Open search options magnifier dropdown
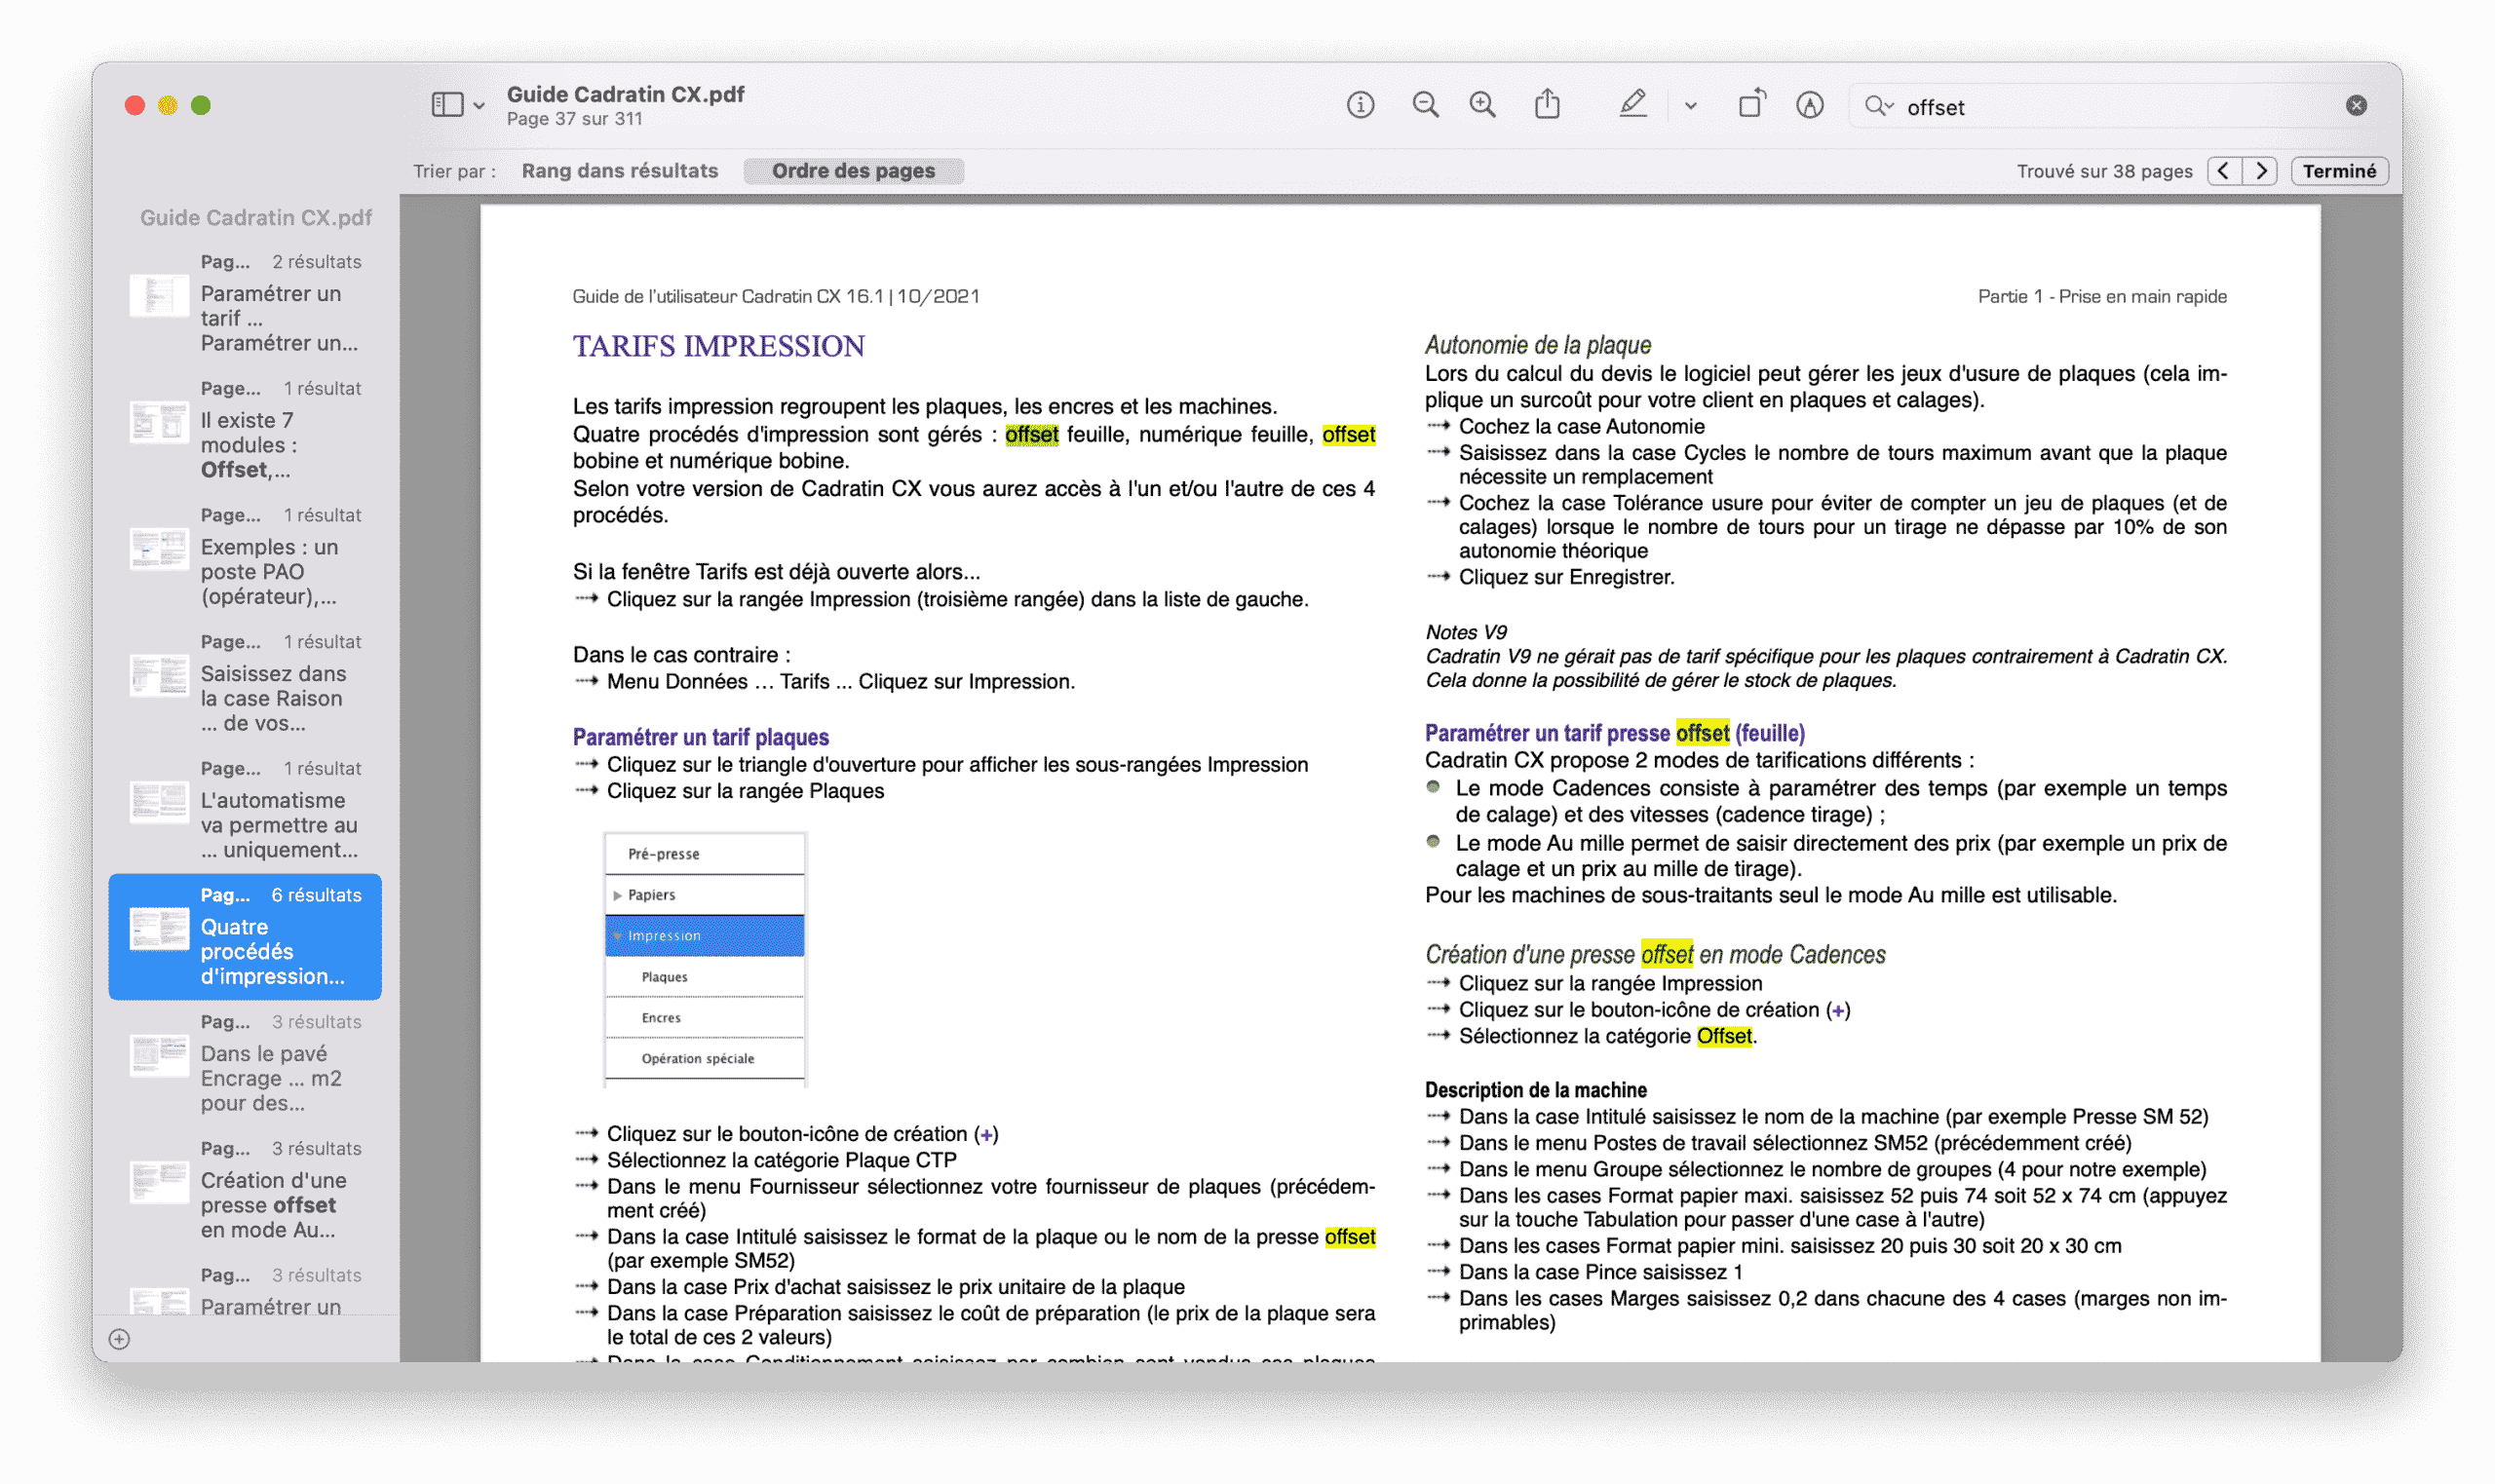The height and width of the screenshot is (1484, 2495). (x=1879, y=106)
